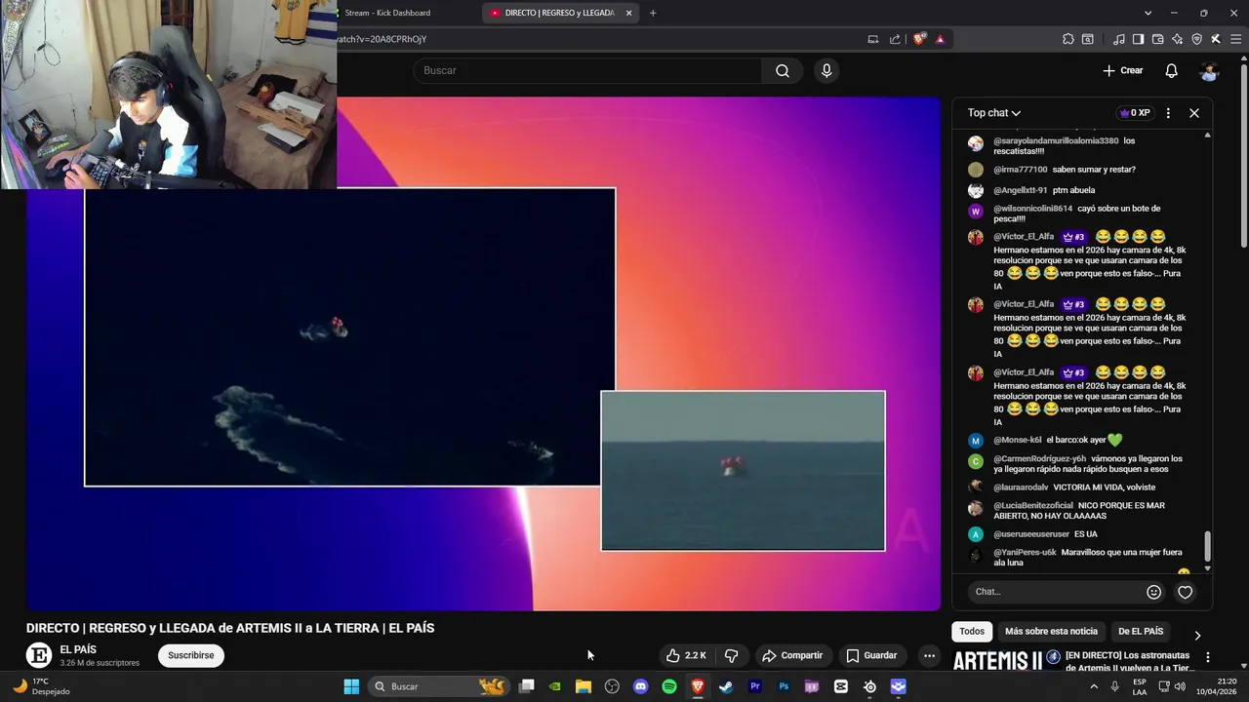Select the Todos filter chip

point(972,631)
